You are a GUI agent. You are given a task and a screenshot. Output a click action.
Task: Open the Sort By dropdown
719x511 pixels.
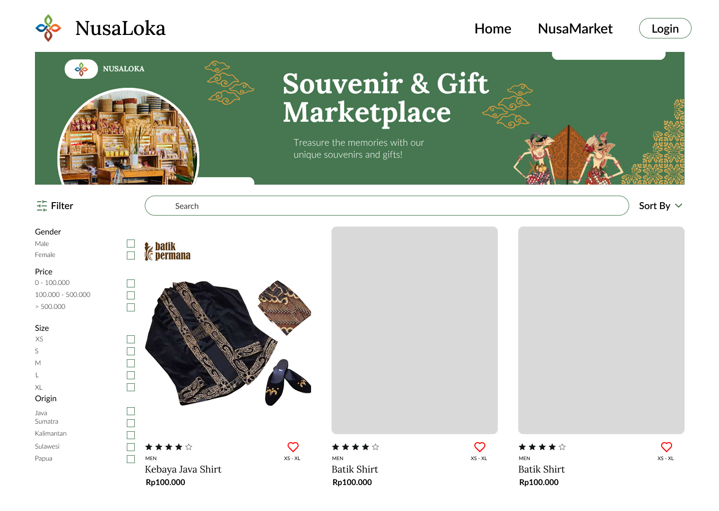pyautogui.click(x=661, y=206)
